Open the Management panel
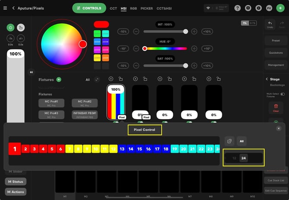The image size is (289, 200). click(x=276, y=65)
